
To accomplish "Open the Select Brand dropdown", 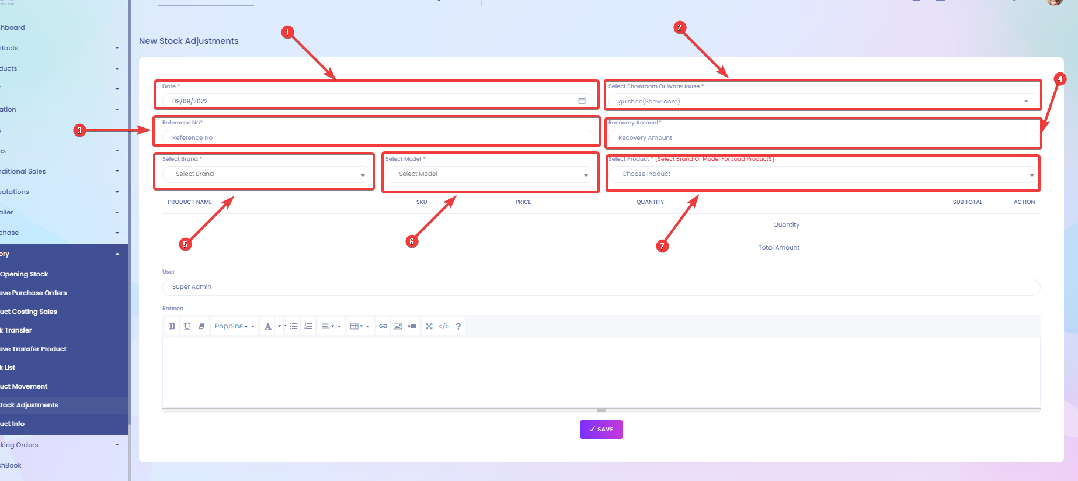I will [267, 174].
